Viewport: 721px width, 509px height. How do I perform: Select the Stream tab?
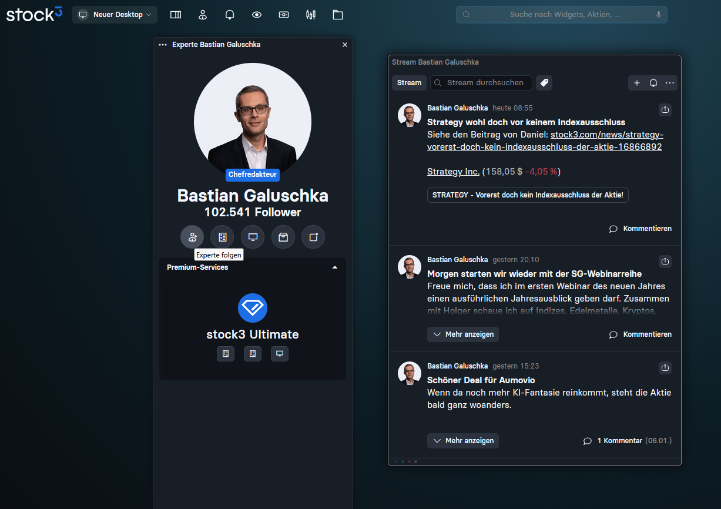coord(409,83)
